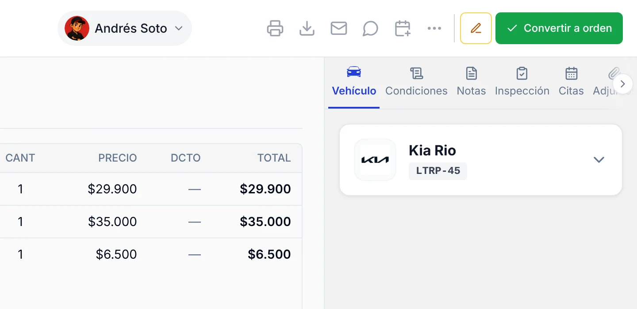The image size is (637, 309).
Task: Open the chat message bubble icon
Action: 371,28
